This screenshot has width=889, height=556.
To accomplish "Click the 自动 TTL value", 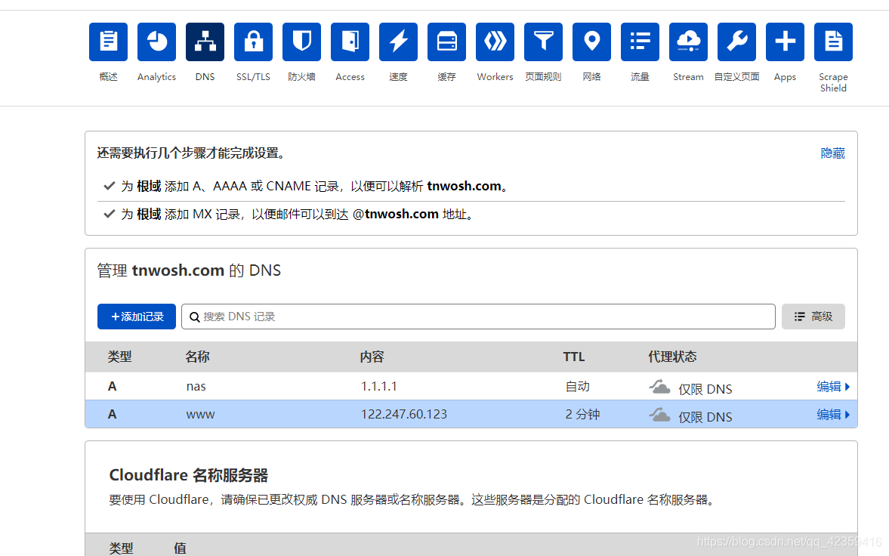I will coord(578,386).
